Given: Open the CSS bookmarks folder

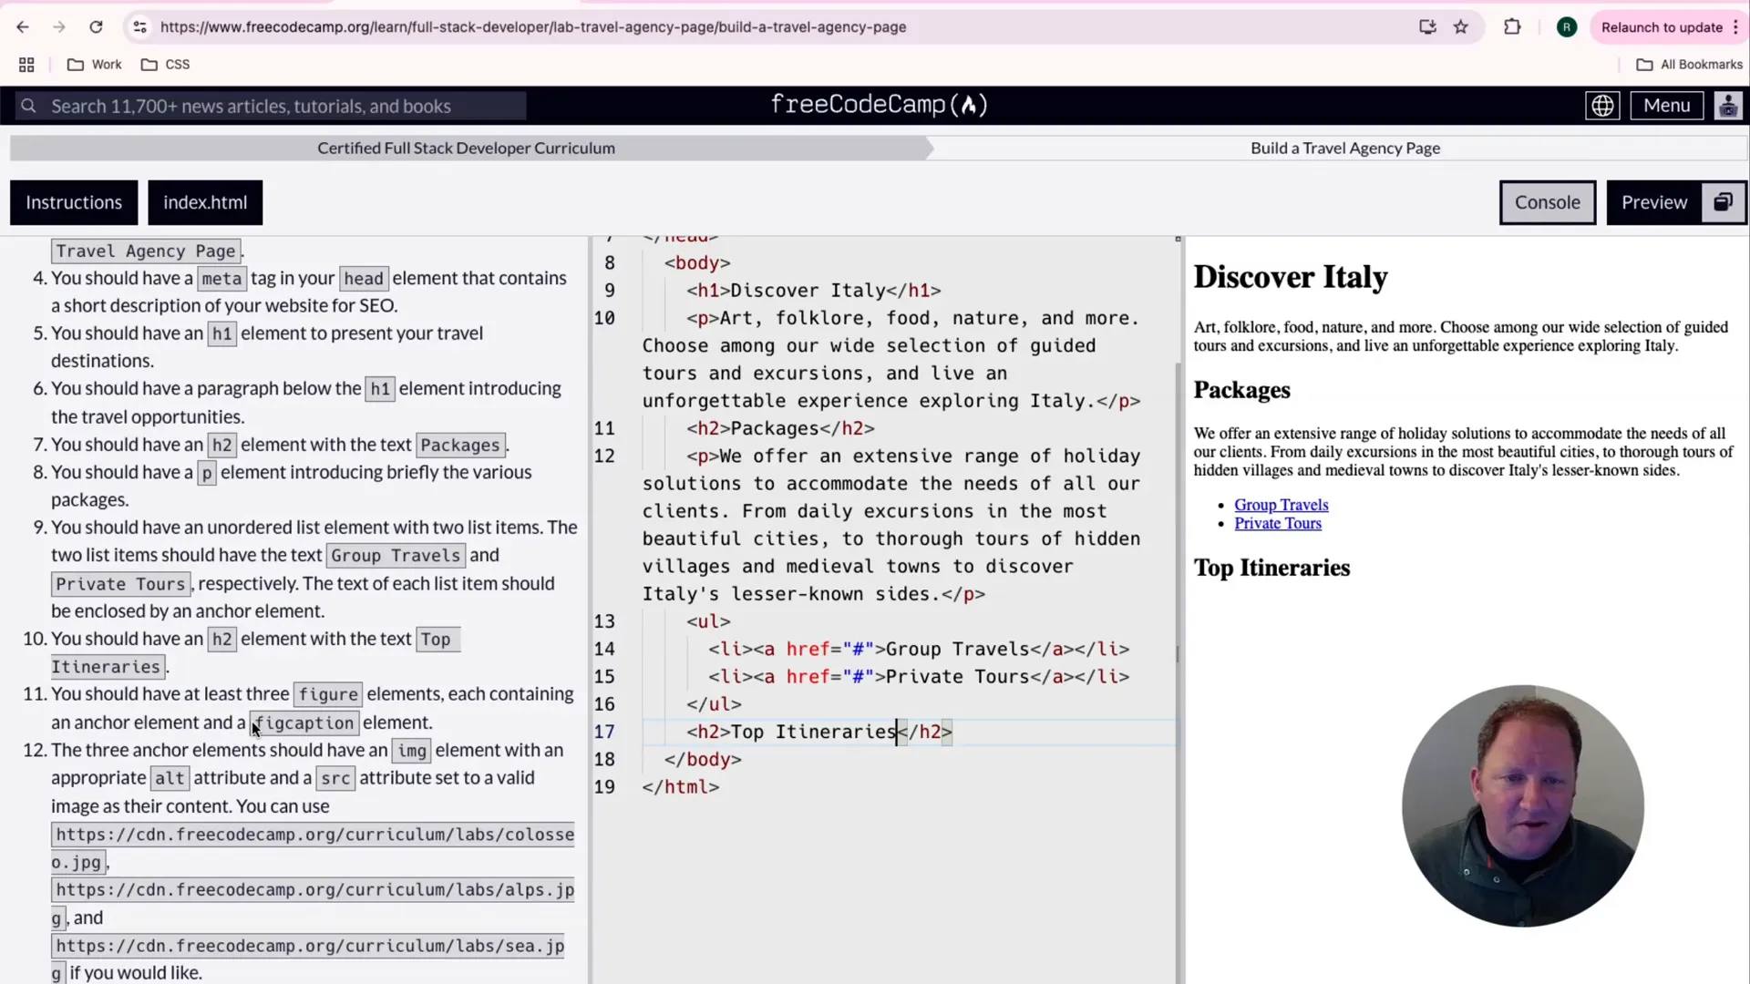Looking at the screenshot, I should [166, 65].
